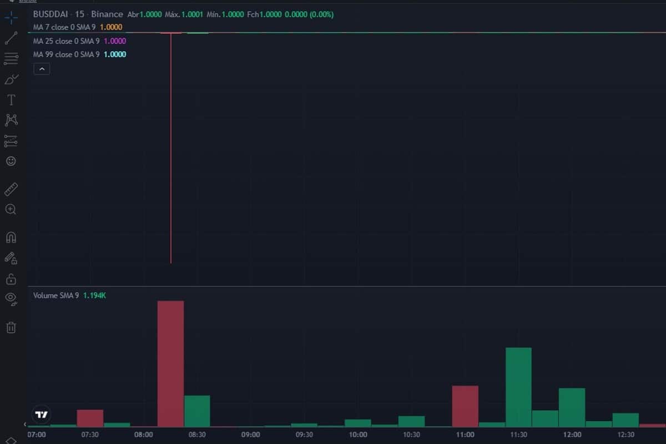This screenshot has width=666, height=444.
Task: Select the crosshair cursor tool
Action: point(11,18)
